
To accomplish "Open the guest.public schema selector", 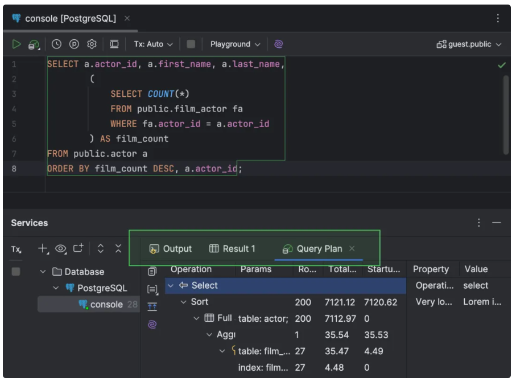I will pyautogui.click(x=469, y=44).
